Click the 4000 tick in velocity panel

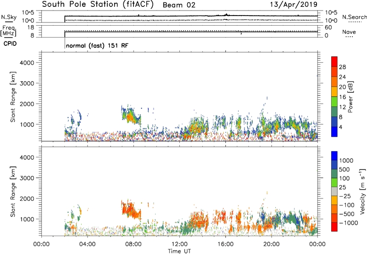point(27,157)
